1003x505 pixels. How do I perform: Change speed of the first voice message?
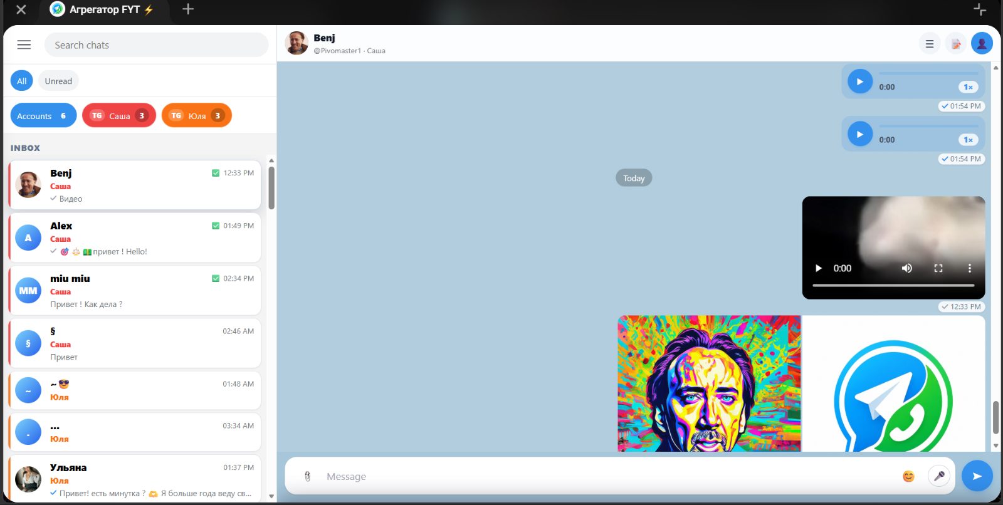coord(969,87)
